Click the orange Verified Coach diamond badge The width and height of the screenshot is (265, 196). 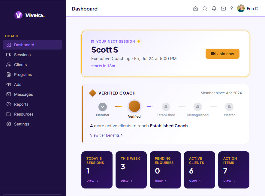(x=93, y=93)
